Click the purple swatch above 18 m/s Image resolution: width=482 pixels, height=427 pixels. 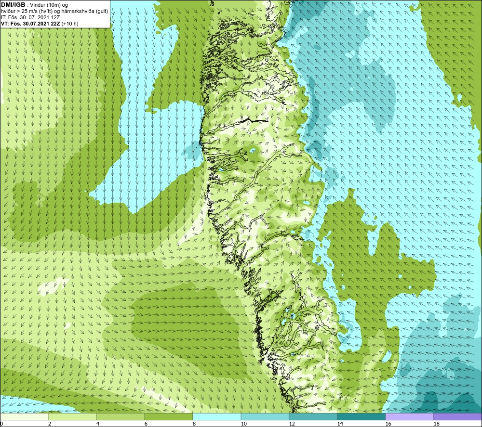tap(458, 416)
